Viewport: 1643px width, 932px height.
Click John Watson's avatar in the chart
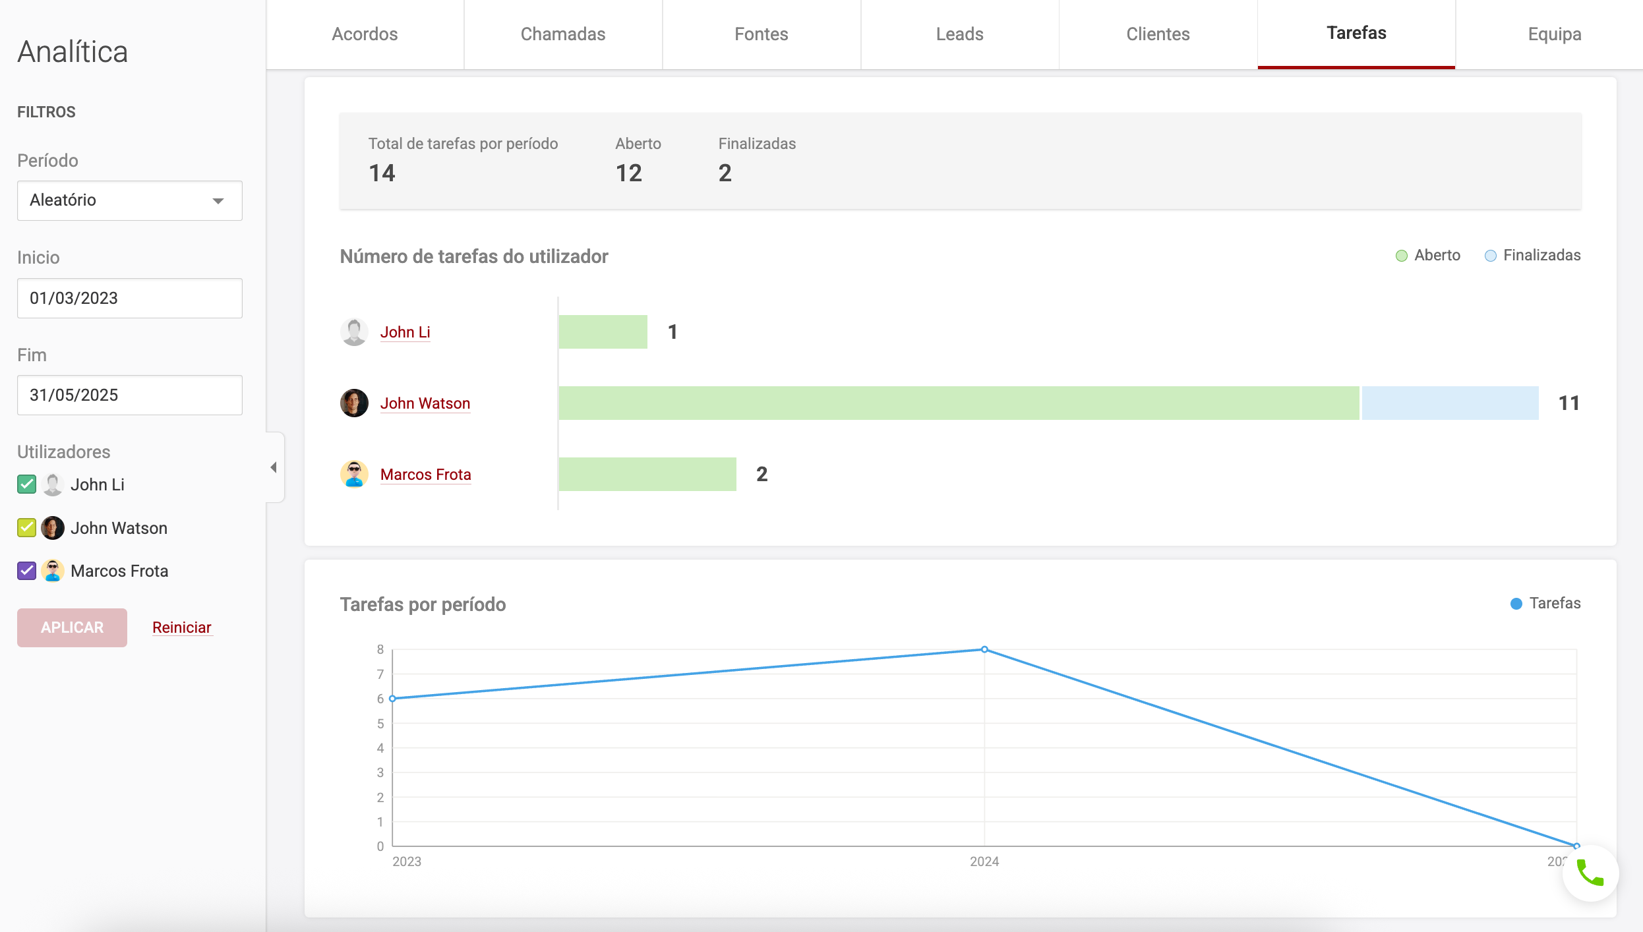point(354,403)
